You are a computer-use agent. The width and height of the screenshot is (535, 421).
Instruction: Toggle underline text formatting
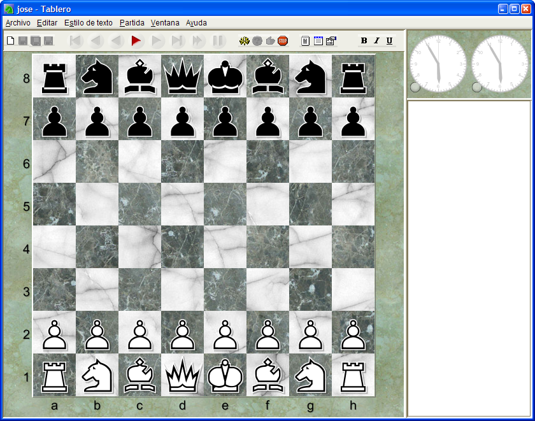coord(389,41)
